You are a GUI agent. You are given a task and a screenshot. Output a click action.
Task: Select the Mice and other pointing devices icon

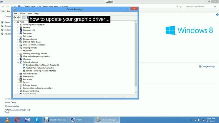click(x=21, y=56)
